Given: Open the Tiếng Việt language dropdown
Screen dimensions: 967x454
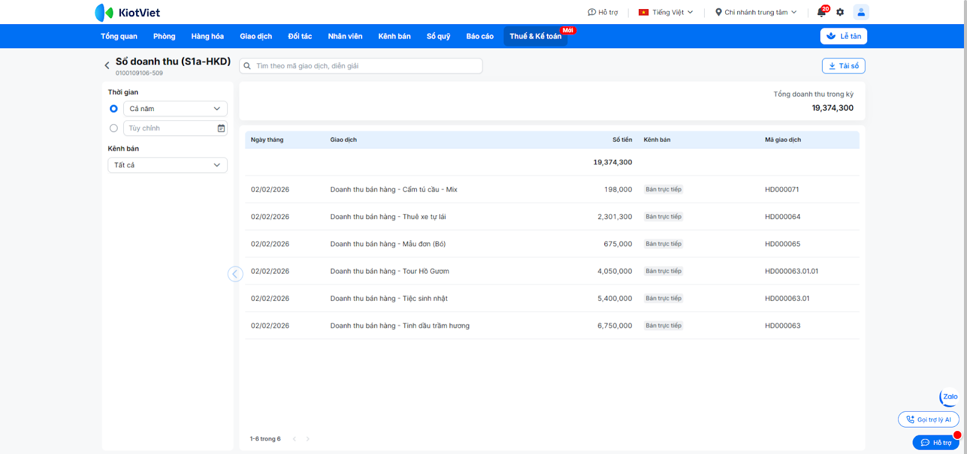Looking at the screenshot, I should click(x=666, y=12).
